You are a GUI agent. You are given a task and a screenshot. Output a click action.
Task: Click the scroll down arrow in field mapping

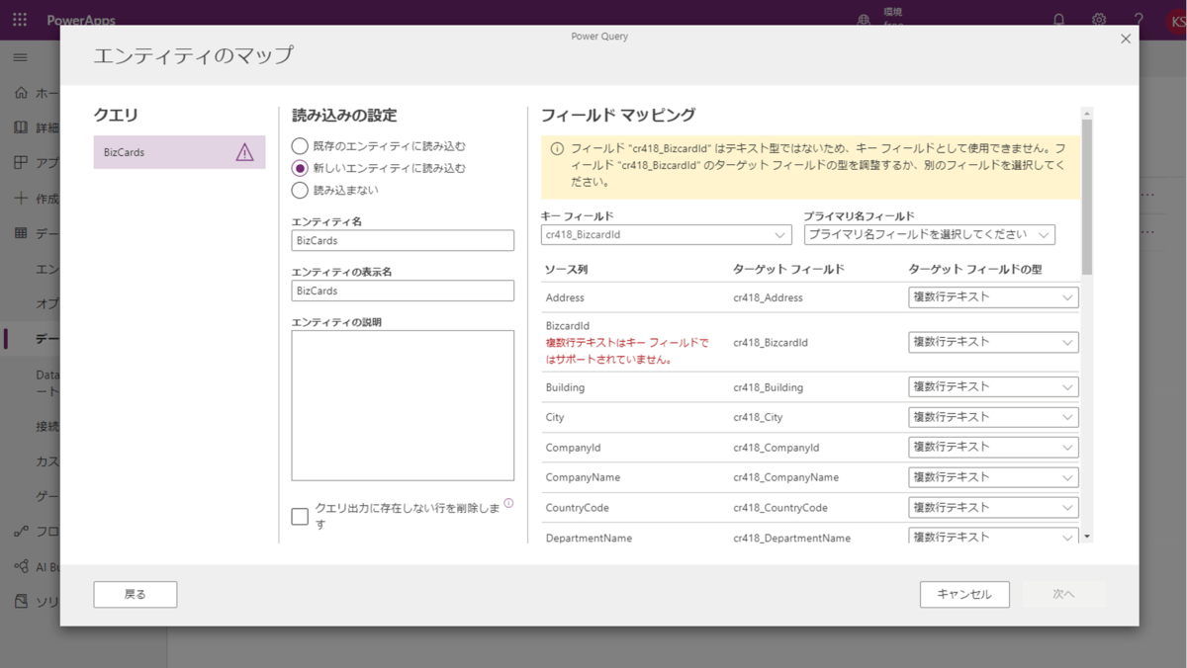coord(1087,537)
